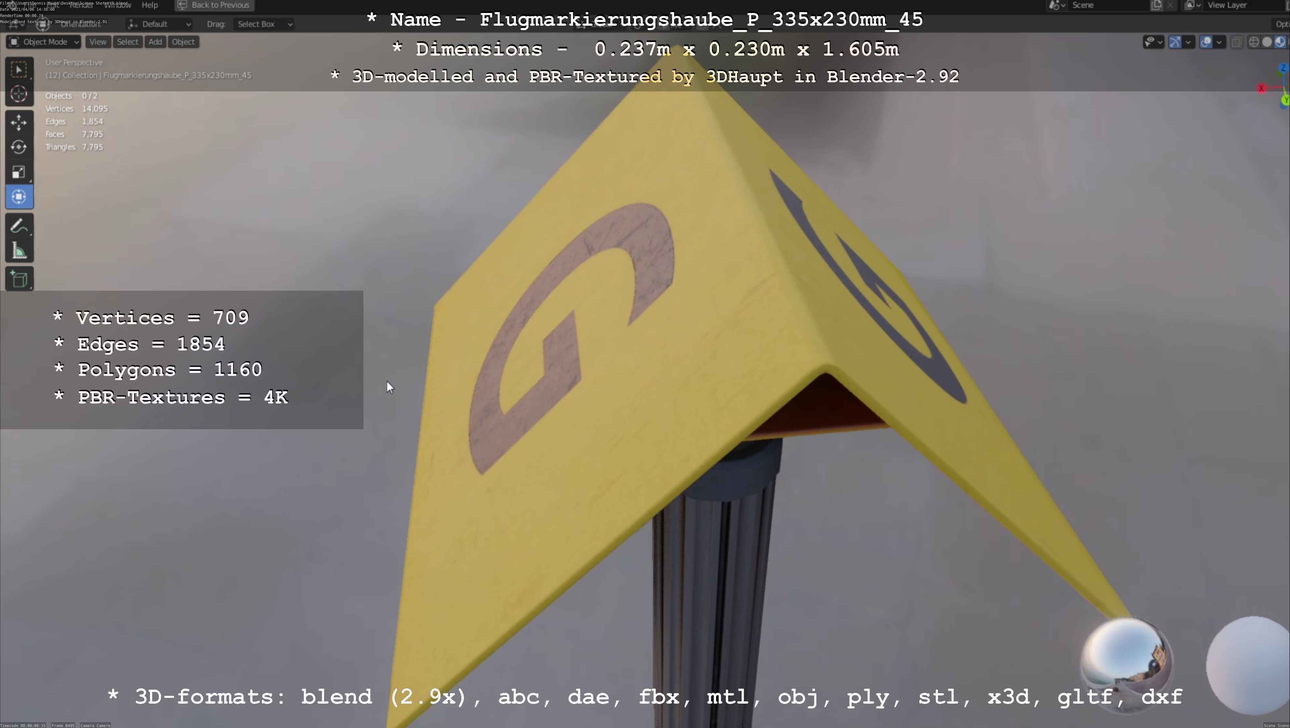The height and width of the screenshot is (728, 1290).
Task: Activate the 3D Cursor tool
Action: (19, 94)
